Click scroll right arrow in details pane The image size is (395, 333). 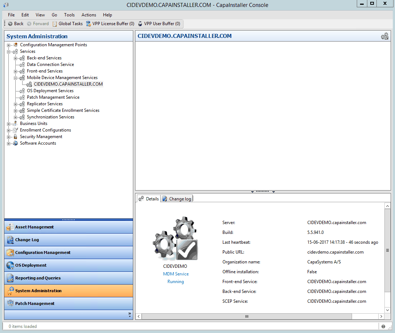(381, 316)
